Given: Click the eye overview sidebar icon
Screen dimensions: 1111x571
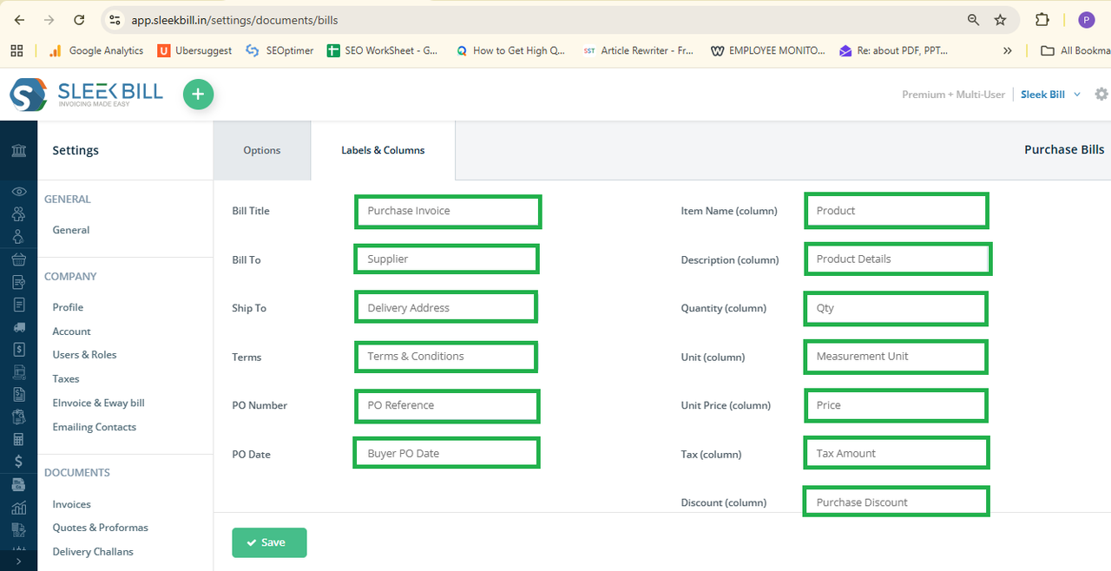Looking at the screenshot, I should coord(18,192).
